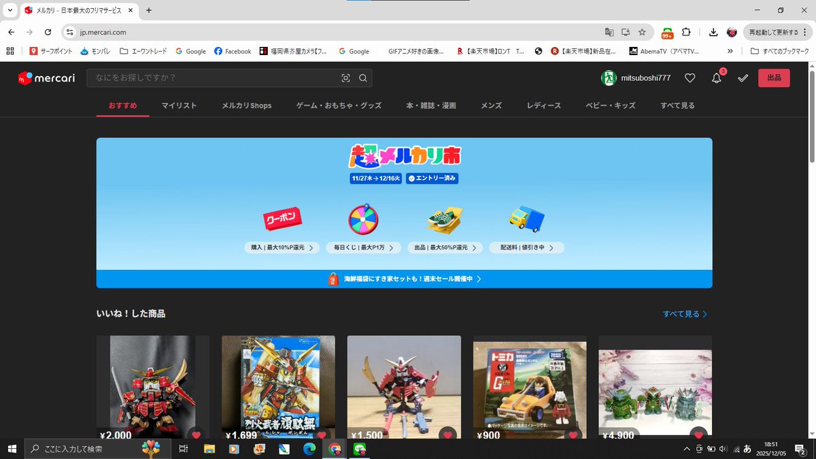Open 本・雑誌・漫画 category tab
The height and width of the screenshot is (459, 816).
pos(431,105)
